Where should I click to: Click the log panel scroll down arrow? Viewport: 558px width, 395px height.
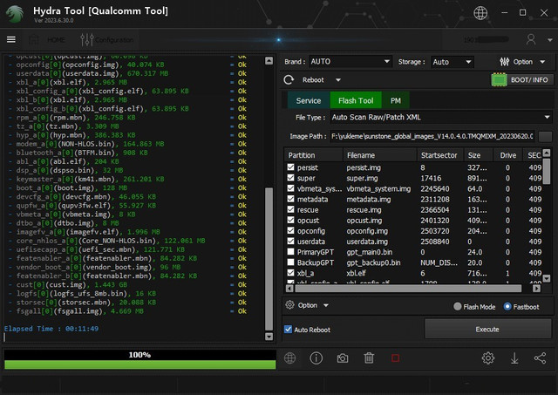269,337
